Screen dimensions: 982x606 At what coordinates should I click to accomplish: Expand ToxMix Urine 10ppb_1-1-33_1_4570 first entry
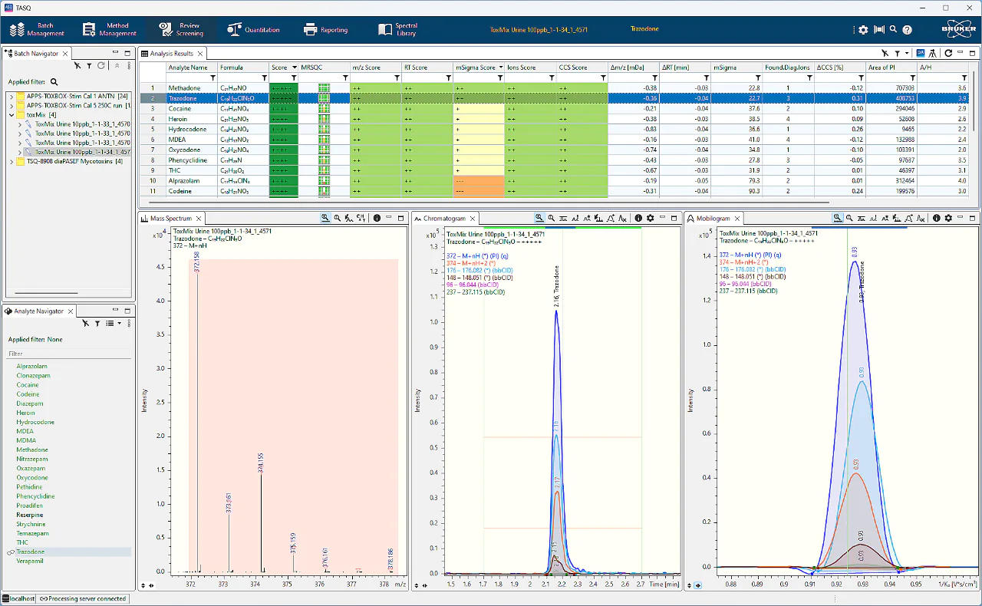coord(20,124)
